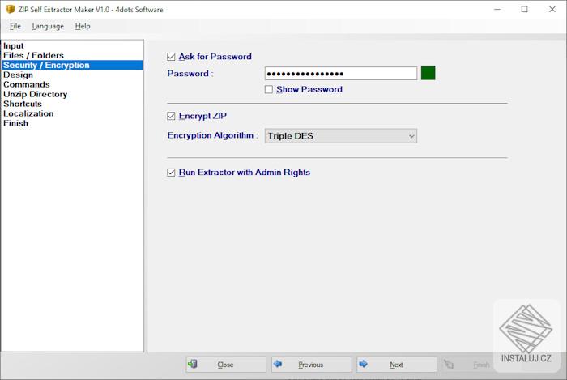The width and height of the screenshot is (567, 380).
Task: Toggle the Encrypt ZIP checkbox
Action: (171, 116)
